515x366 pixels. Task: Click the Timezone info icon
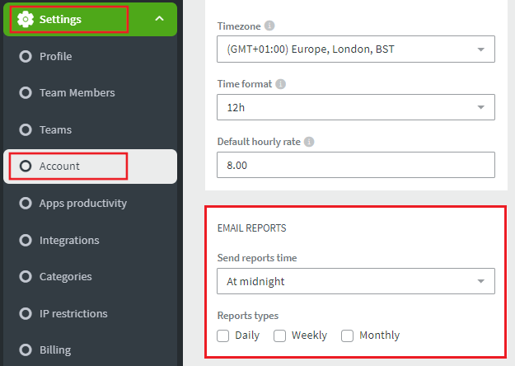tap(269, 26)
